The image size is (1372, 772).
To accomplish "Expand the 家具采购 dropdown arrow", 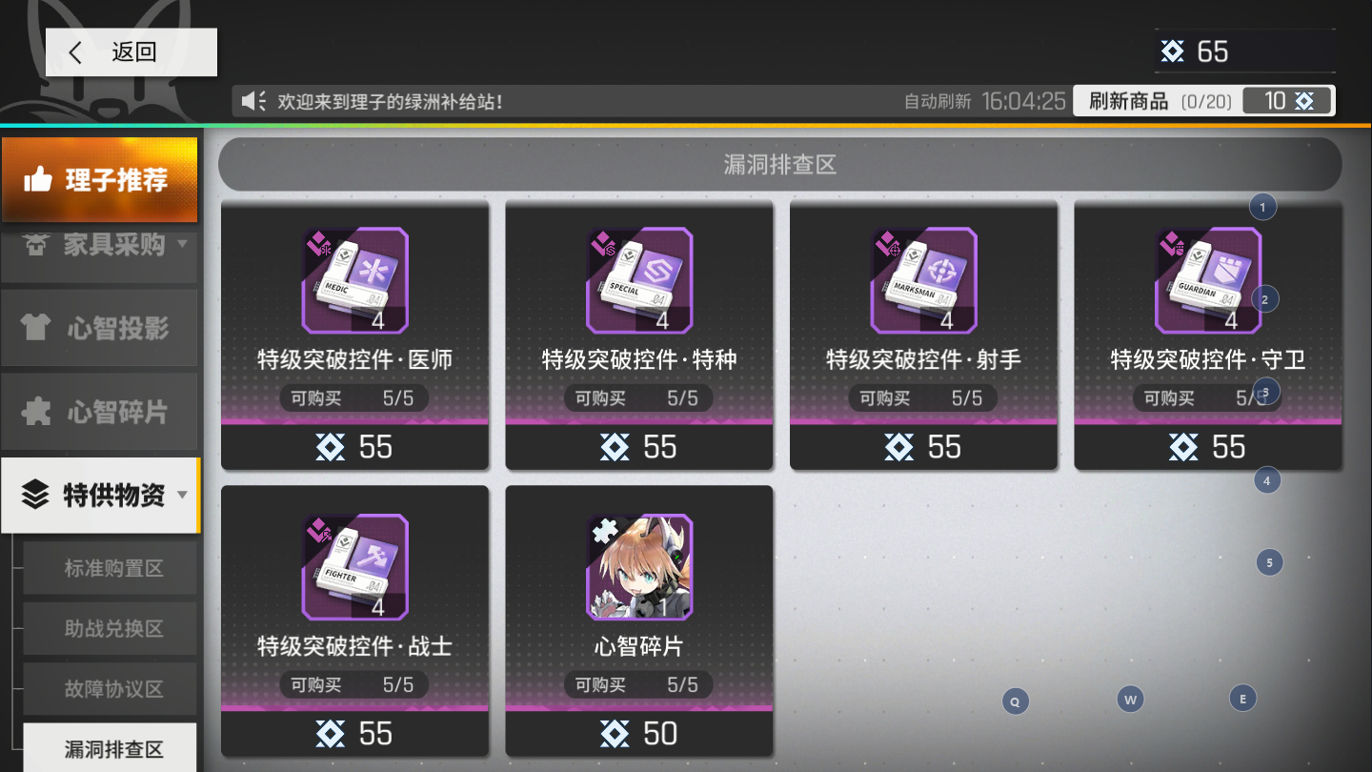I will click(x=182, y=244).
